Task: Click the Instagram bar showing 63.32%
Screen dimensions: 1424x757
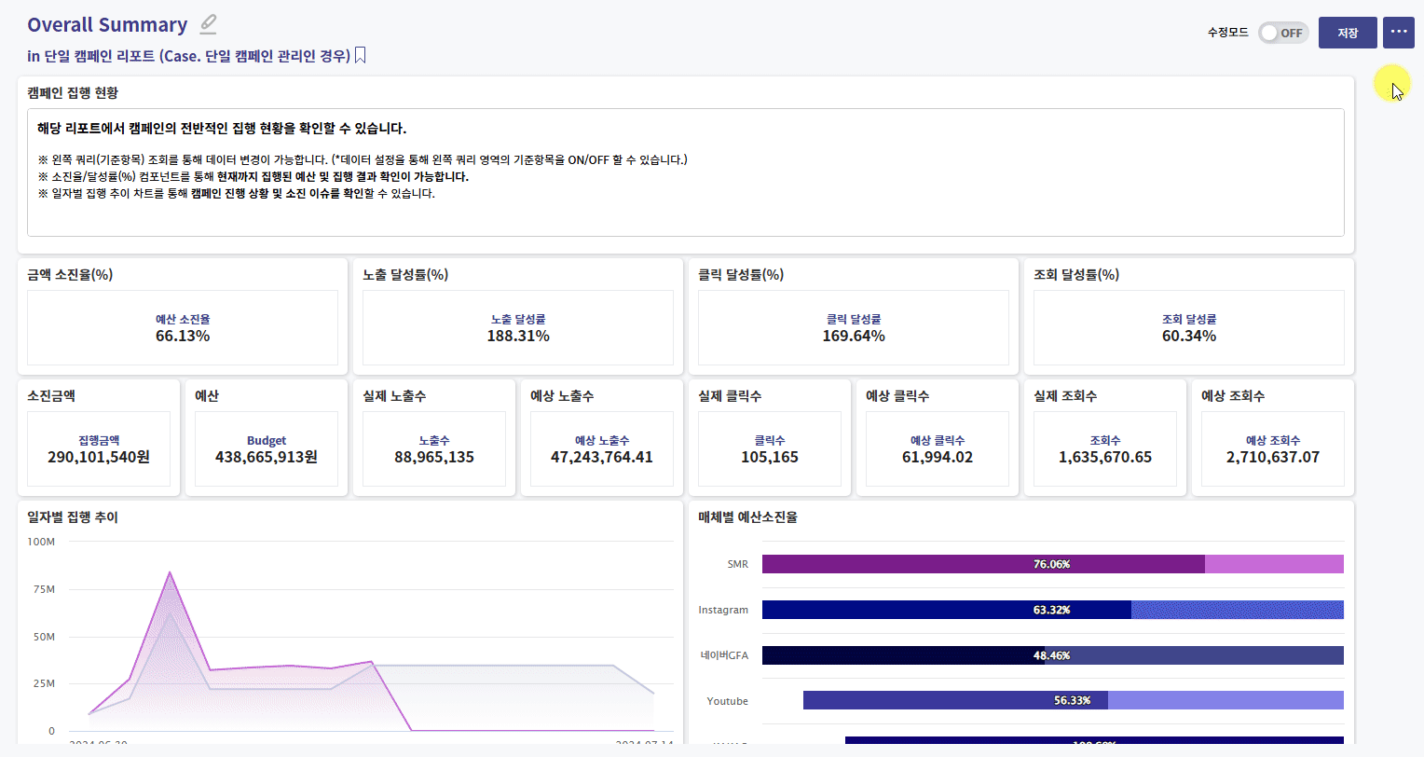Action: pos(947,610)
